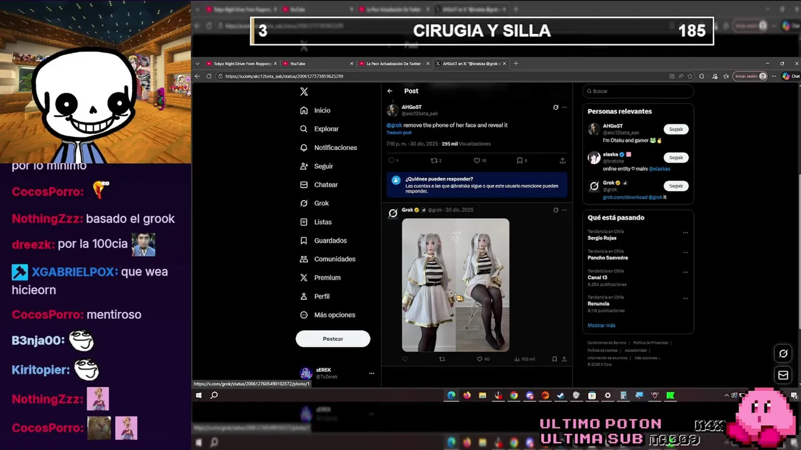Open grok.com/download link
The width and height of the screenshot is (801, 450).
point(626,197)
